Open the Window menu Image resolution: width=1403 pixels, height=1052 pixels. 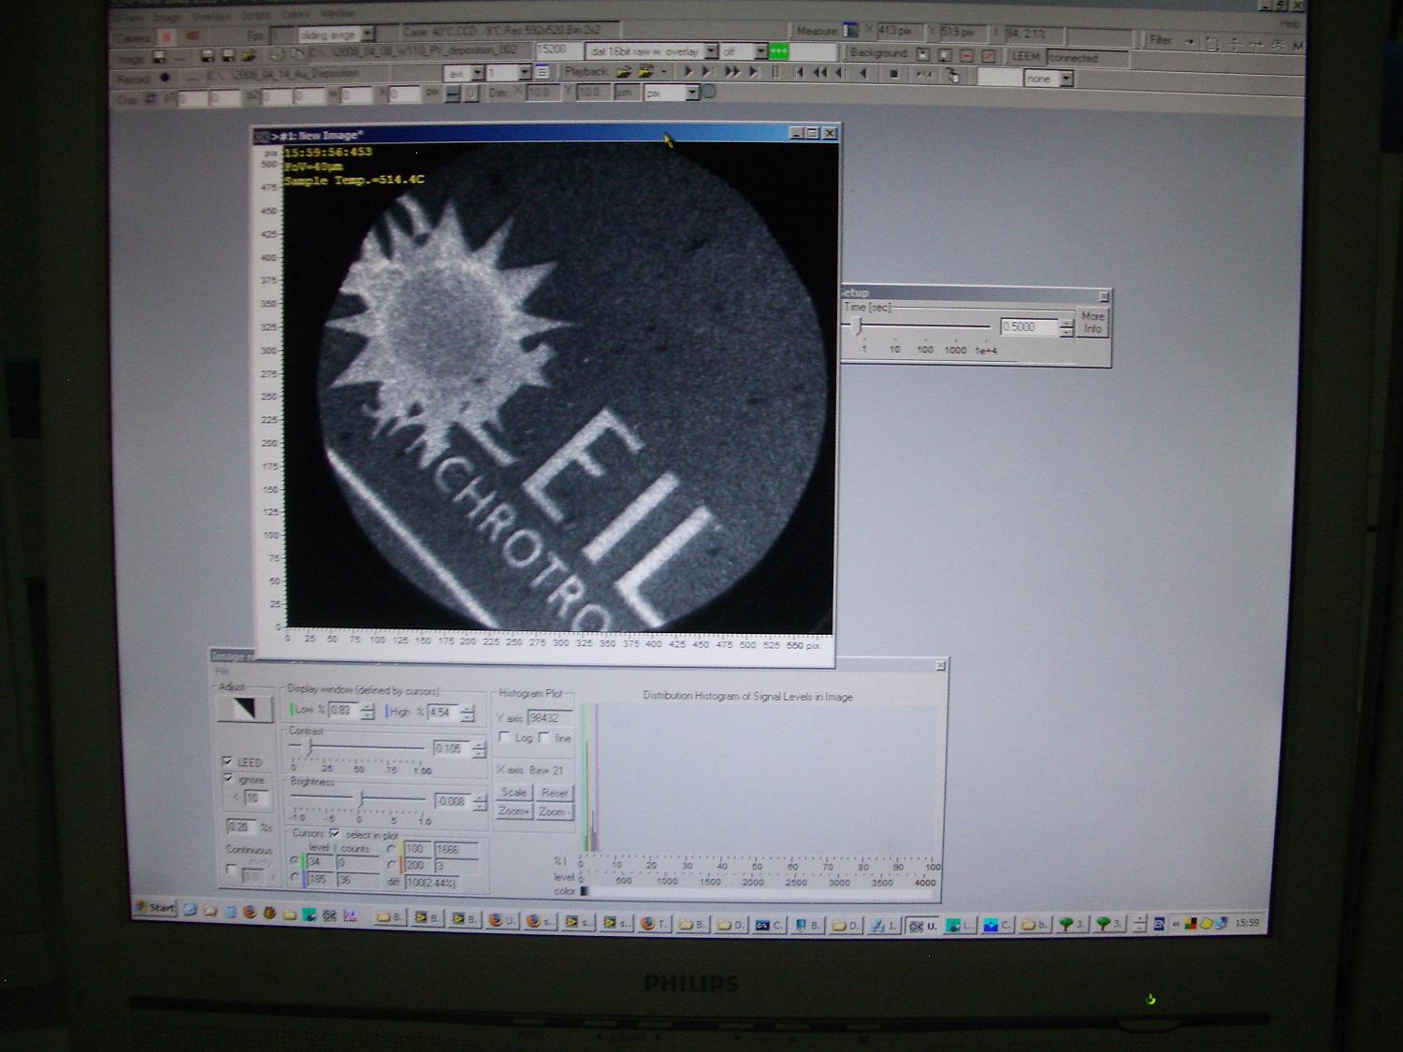point(337,14)
